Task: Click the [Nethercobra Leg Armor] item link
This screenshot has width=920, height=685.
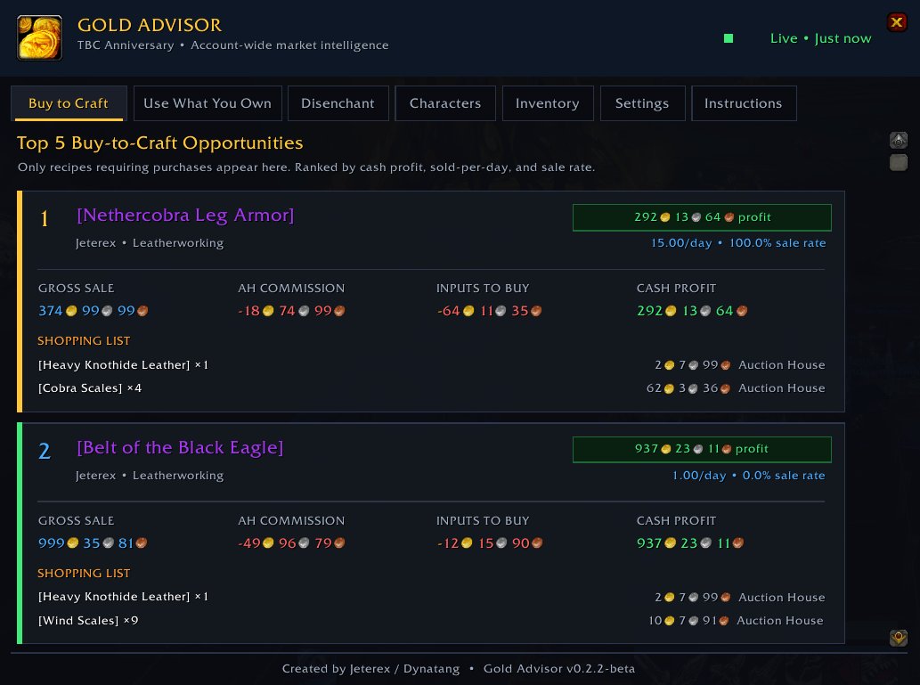Action: click(185, 215)
